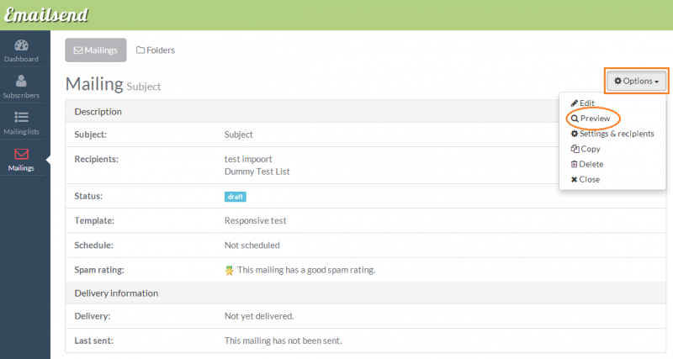This screenshot has width=673, height=359.
Task: Switch to the Folders tab
Action: (x=156, y=50)
